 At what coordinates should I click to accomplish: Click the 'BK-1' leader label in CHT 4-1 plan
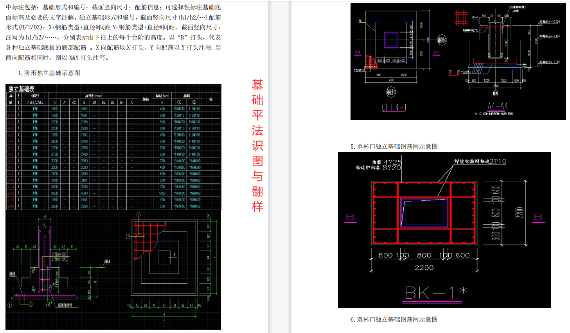tap(361, 21)
